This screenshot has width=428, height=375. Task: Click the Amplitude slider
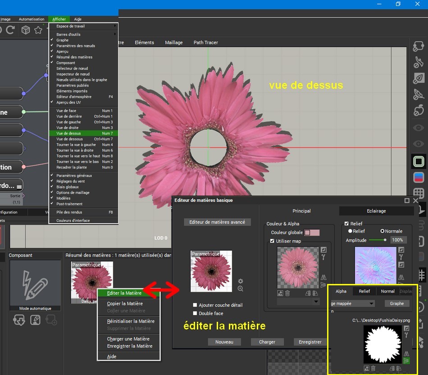point(378,240)
